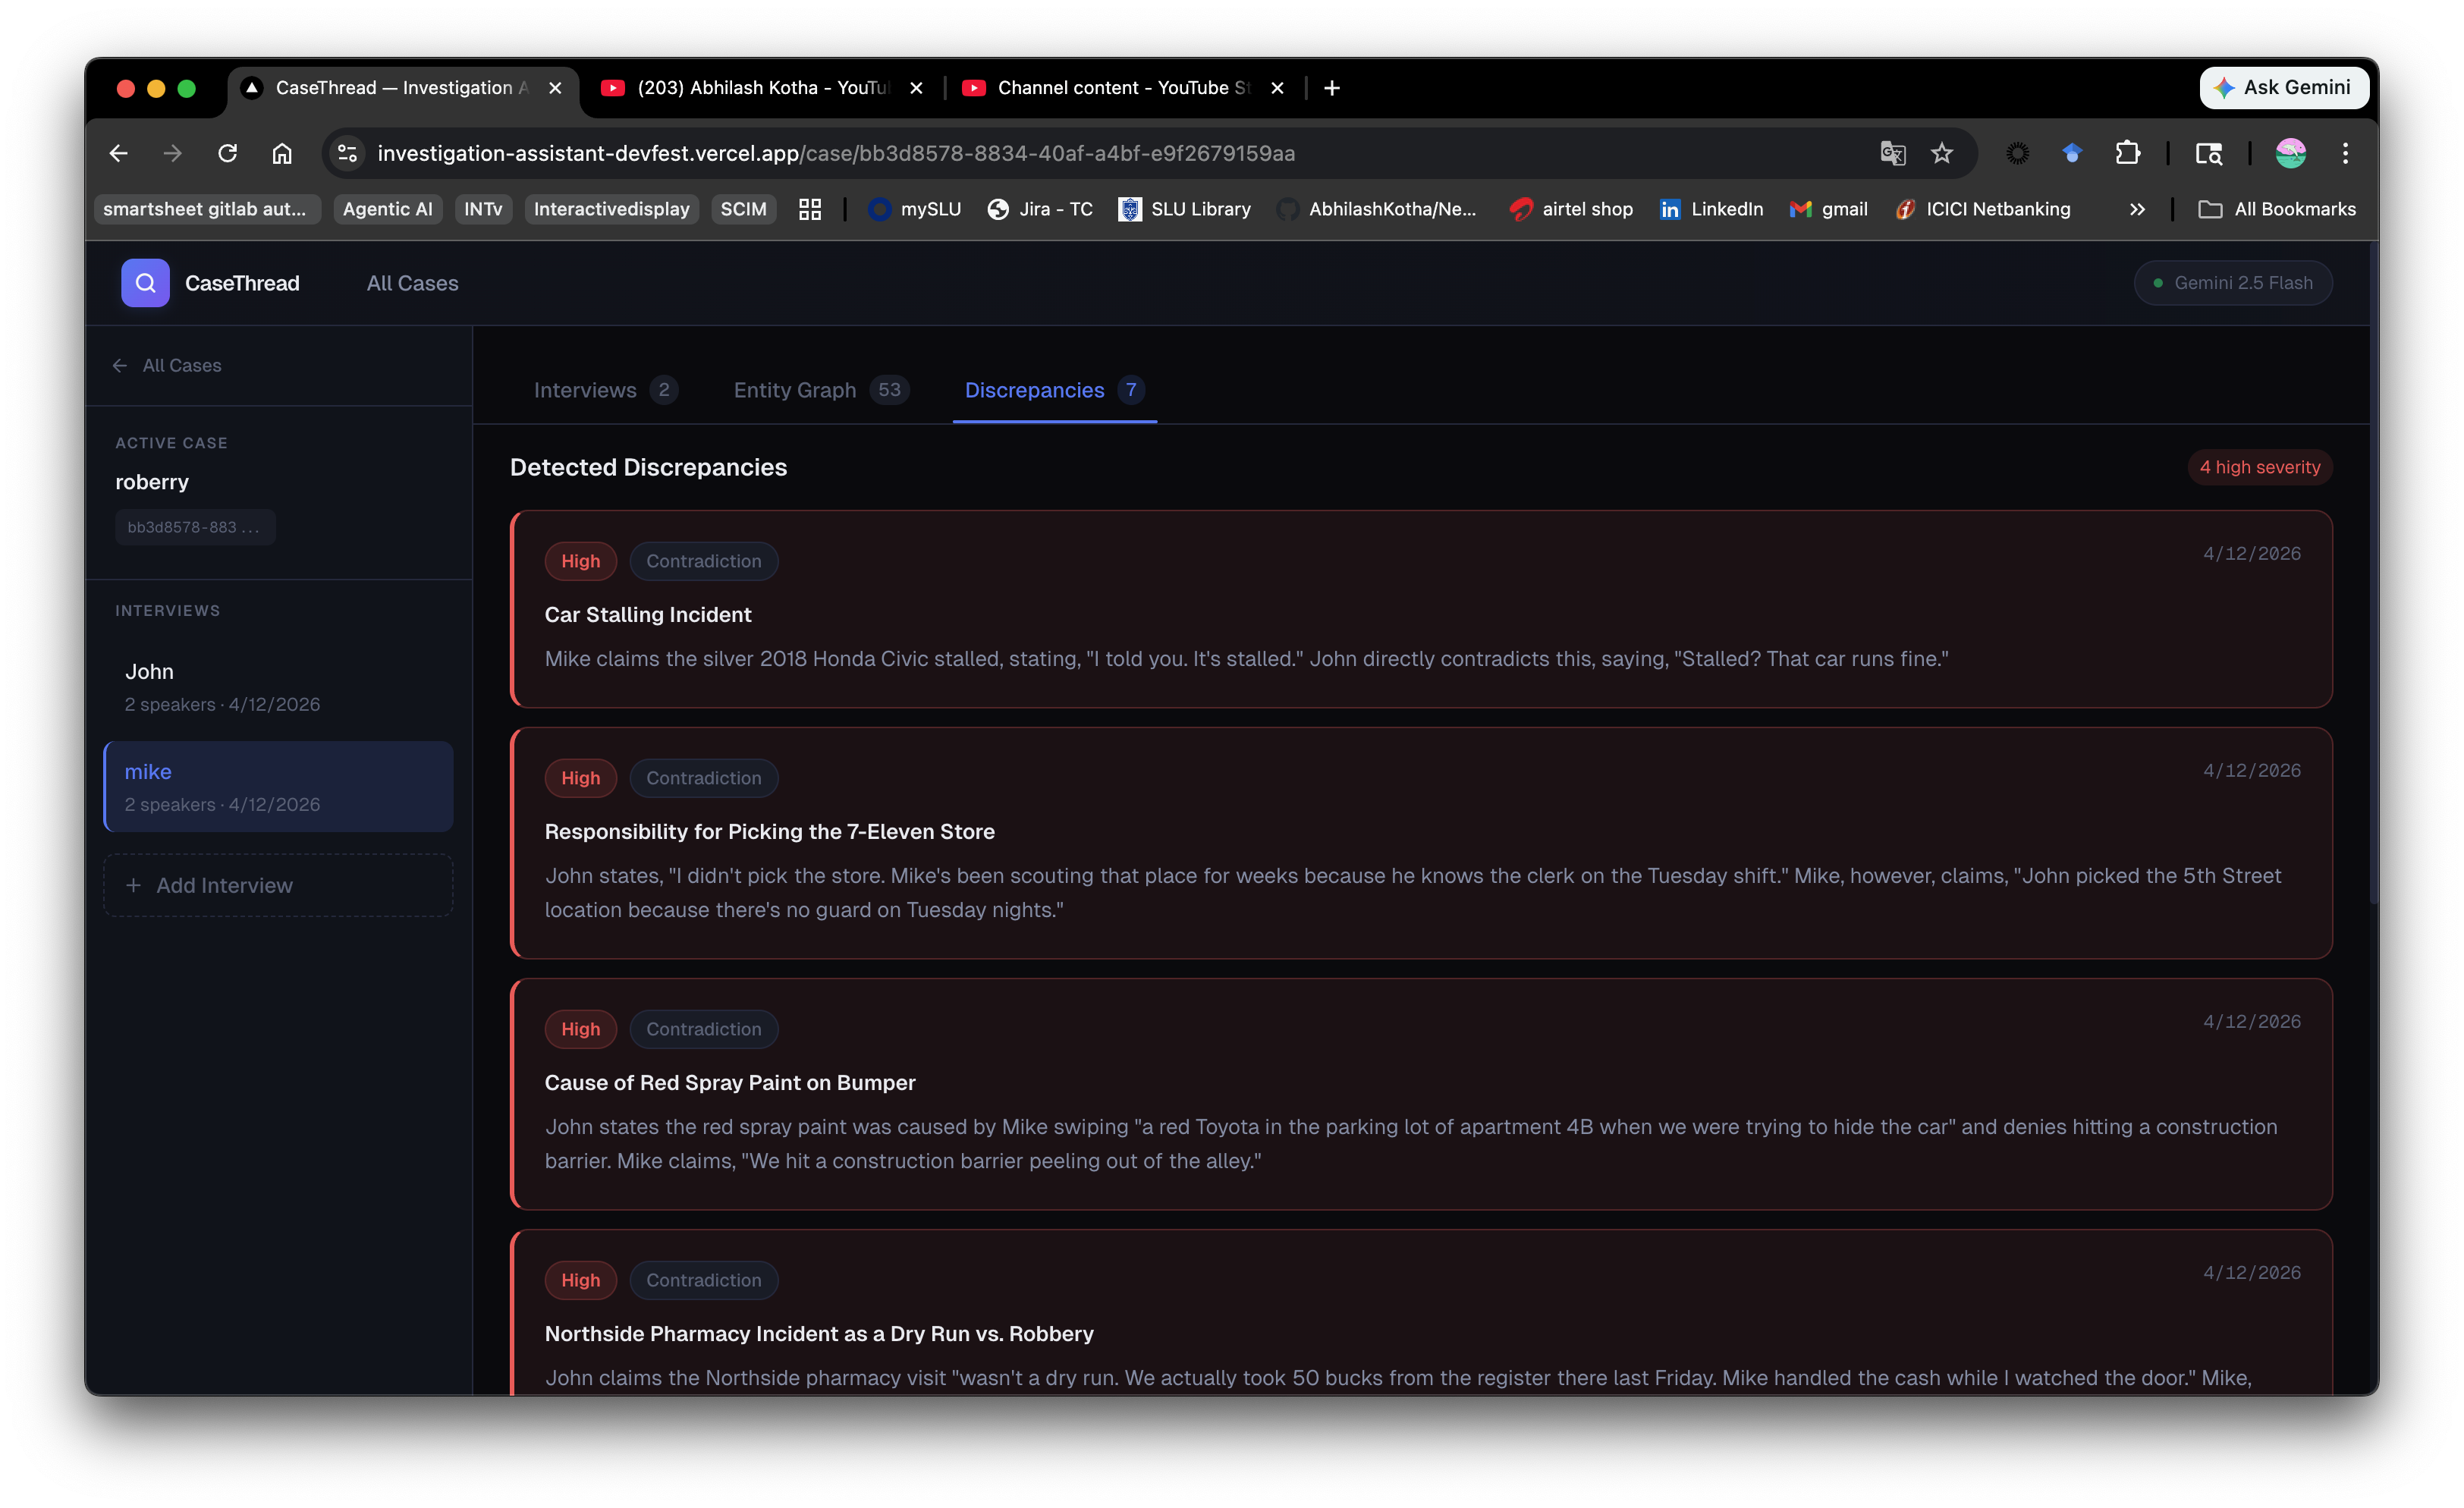Click the Chrome profile avatar
The height and width of the screenshot is (1508, 2464).
2290,153
